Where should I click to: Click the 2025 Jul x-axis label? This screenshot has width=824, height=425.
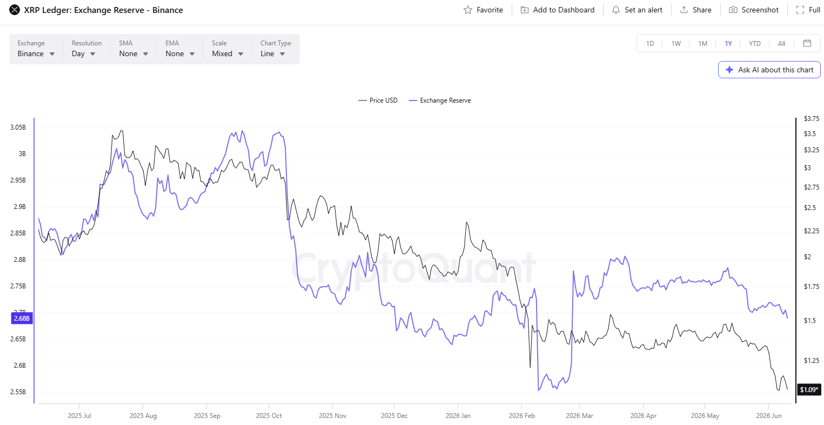(x=79, y=416)
